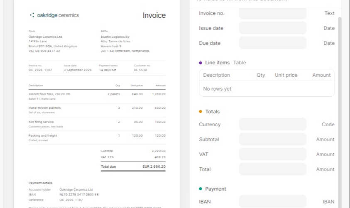
Task: Click the "Totals" section heading
Action: [x=212, y=111]
